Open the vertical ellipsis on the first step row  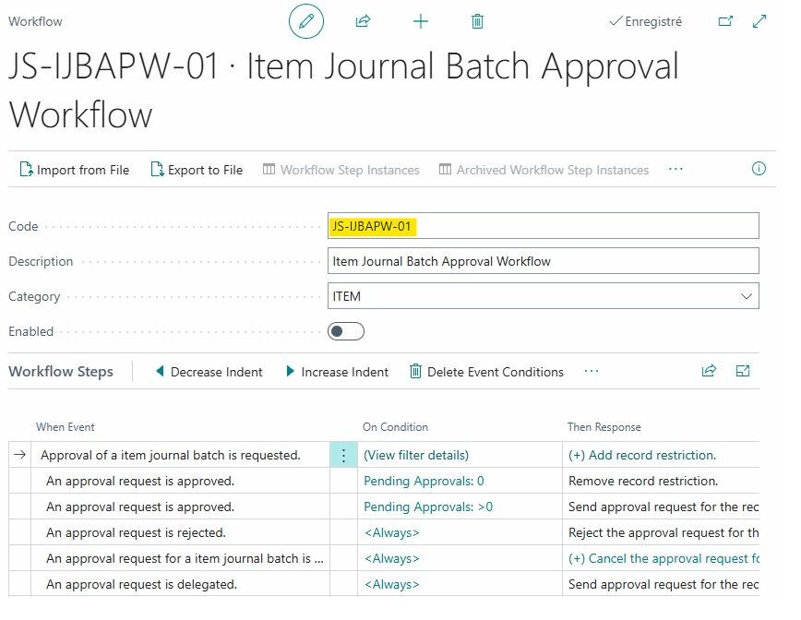(x=342, y=453)
